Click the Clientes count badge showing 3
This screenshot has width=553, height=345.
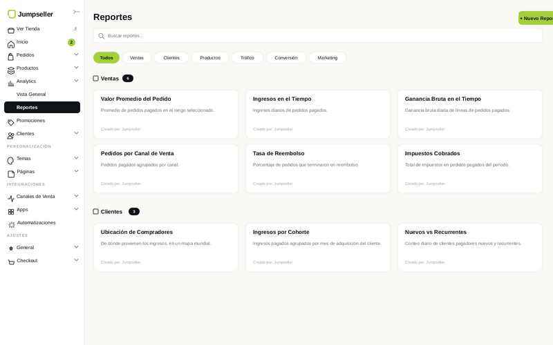(x=134, y=212)
